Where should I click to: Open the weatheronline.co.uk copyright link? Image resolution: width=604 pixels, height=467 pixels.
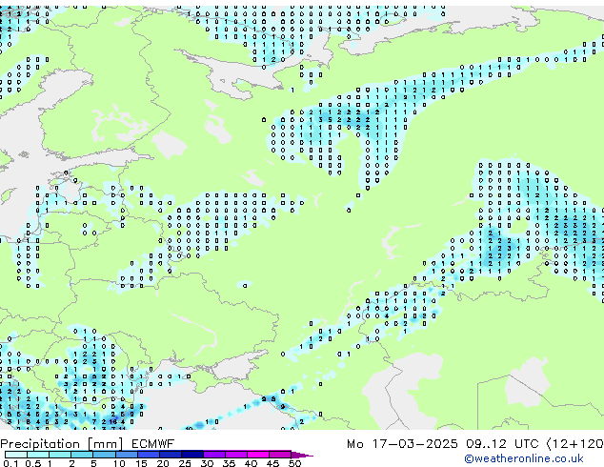pos(524,458)
